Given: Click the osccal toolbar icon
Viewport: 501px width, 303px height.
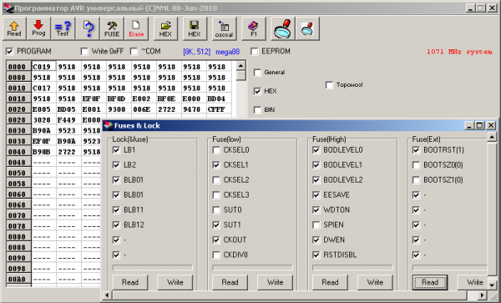Looking at the screenshot, I should click(x=224, y=28).
